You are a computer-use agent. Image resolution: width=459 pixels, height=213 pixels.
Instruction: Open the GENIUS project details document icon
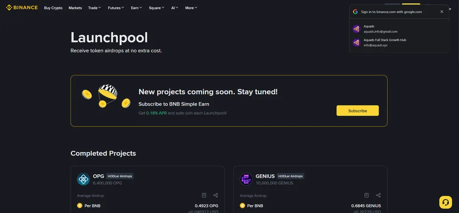367,195
